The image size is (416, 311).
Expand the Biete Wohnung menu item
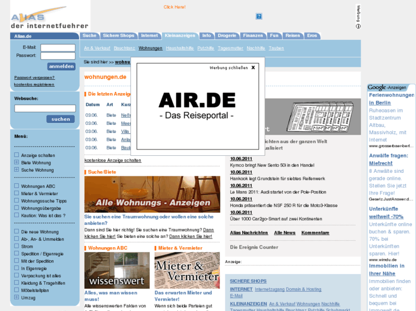17,162
